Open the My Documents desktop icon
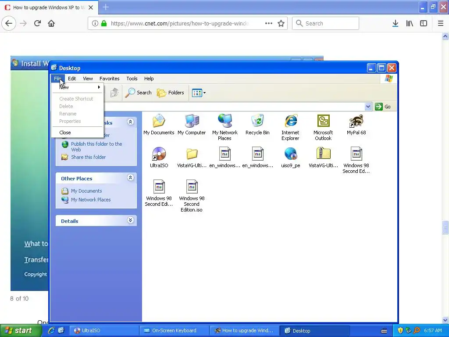 [159, 124]
